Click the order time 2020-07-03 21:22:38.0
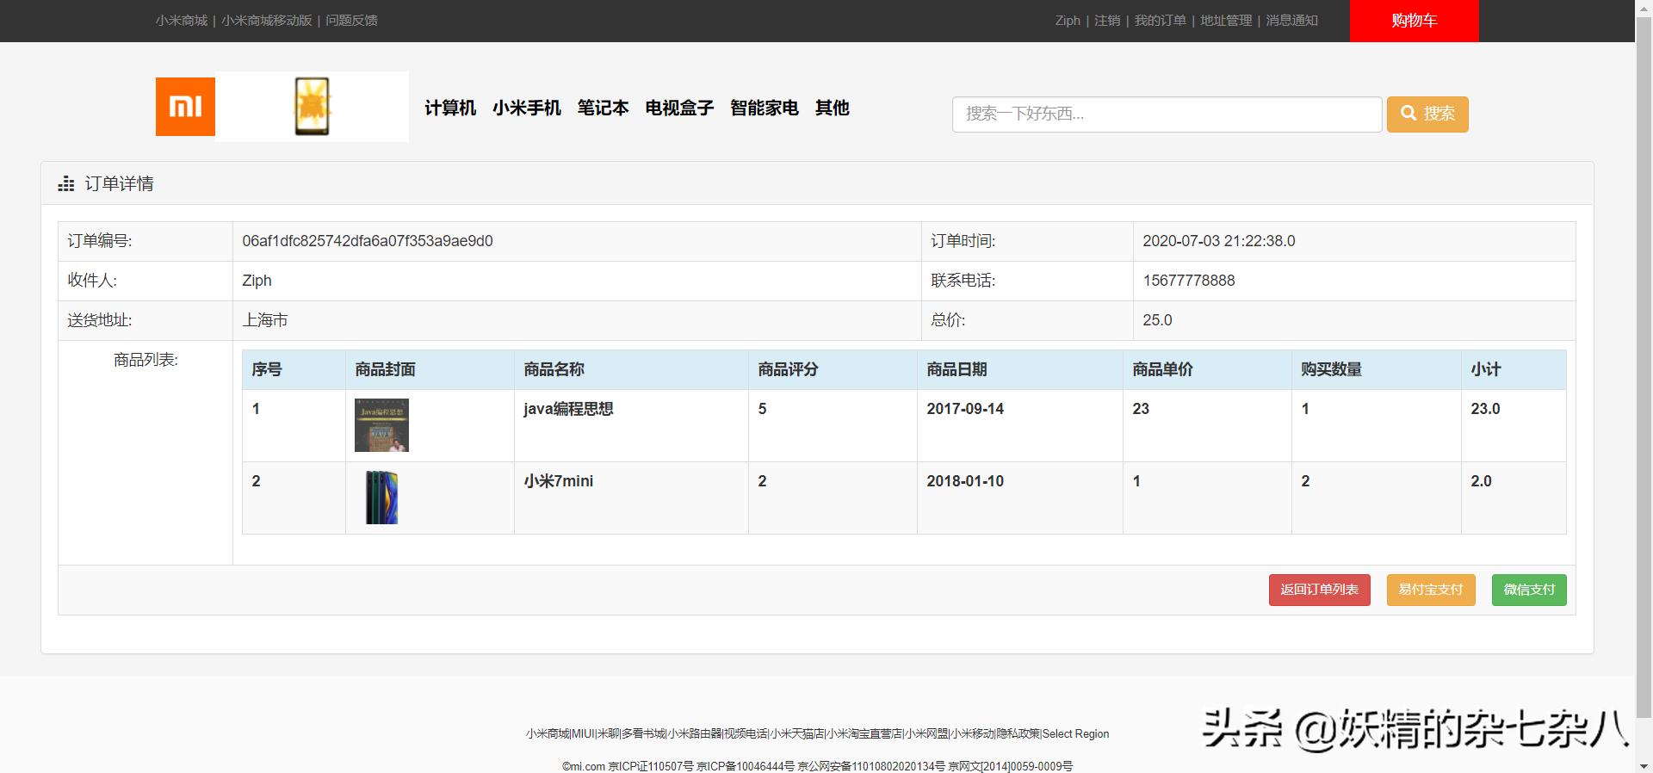Viewport: 1653px width, 773px height. tap(1219, 241)
